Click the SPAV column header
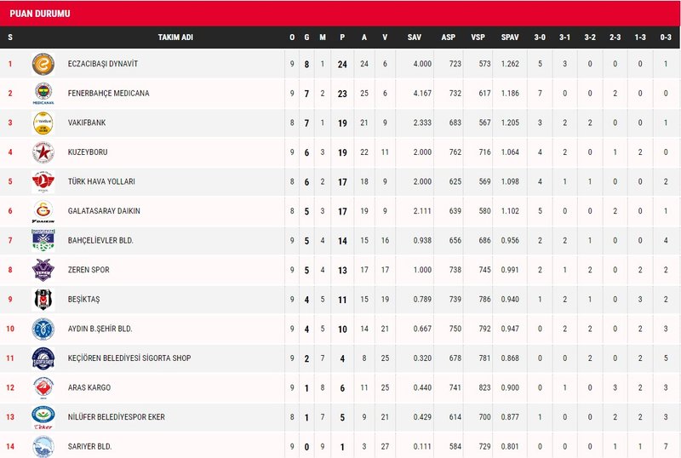 click(x=510, y=37)
